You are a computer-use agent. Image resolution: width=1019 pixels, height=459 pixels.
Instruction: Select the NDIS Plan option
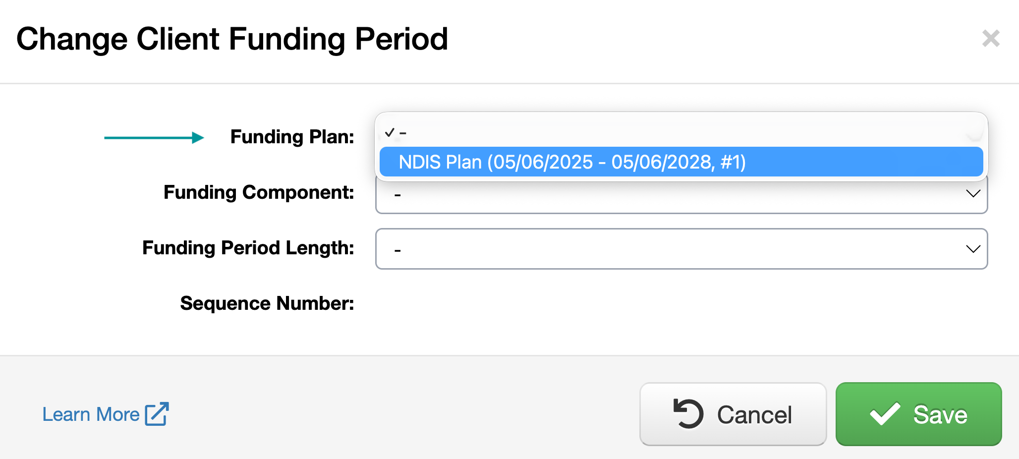(x=572, y=162)
